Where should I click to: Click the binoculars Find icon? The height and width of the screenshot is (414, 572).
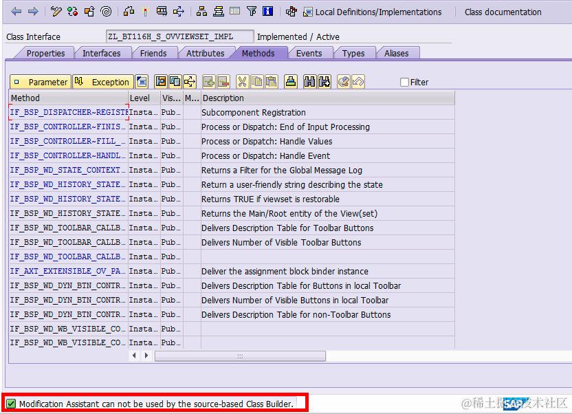(x=309, y=82)
